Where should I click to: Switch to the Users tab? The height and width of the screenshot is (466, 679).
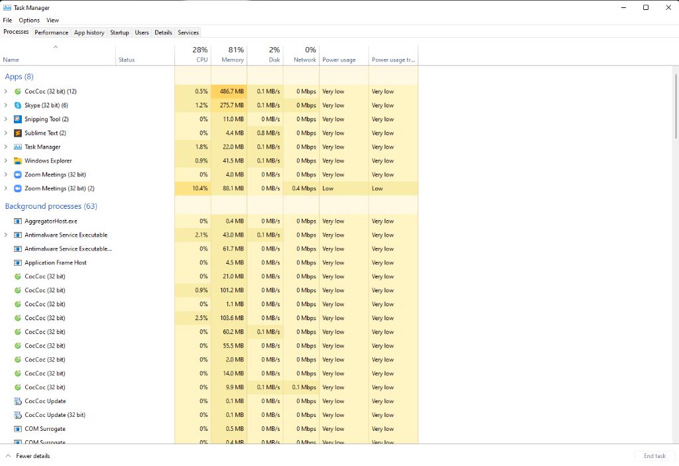(x=142, y=32)
